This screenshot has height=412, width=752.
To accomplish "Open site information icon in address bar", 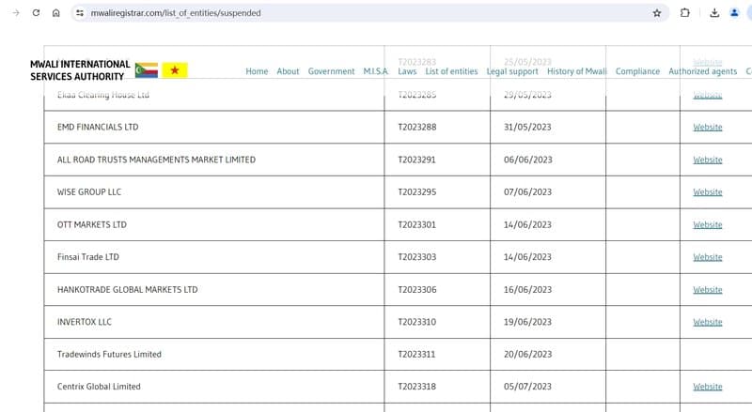I will click(80, 13).
